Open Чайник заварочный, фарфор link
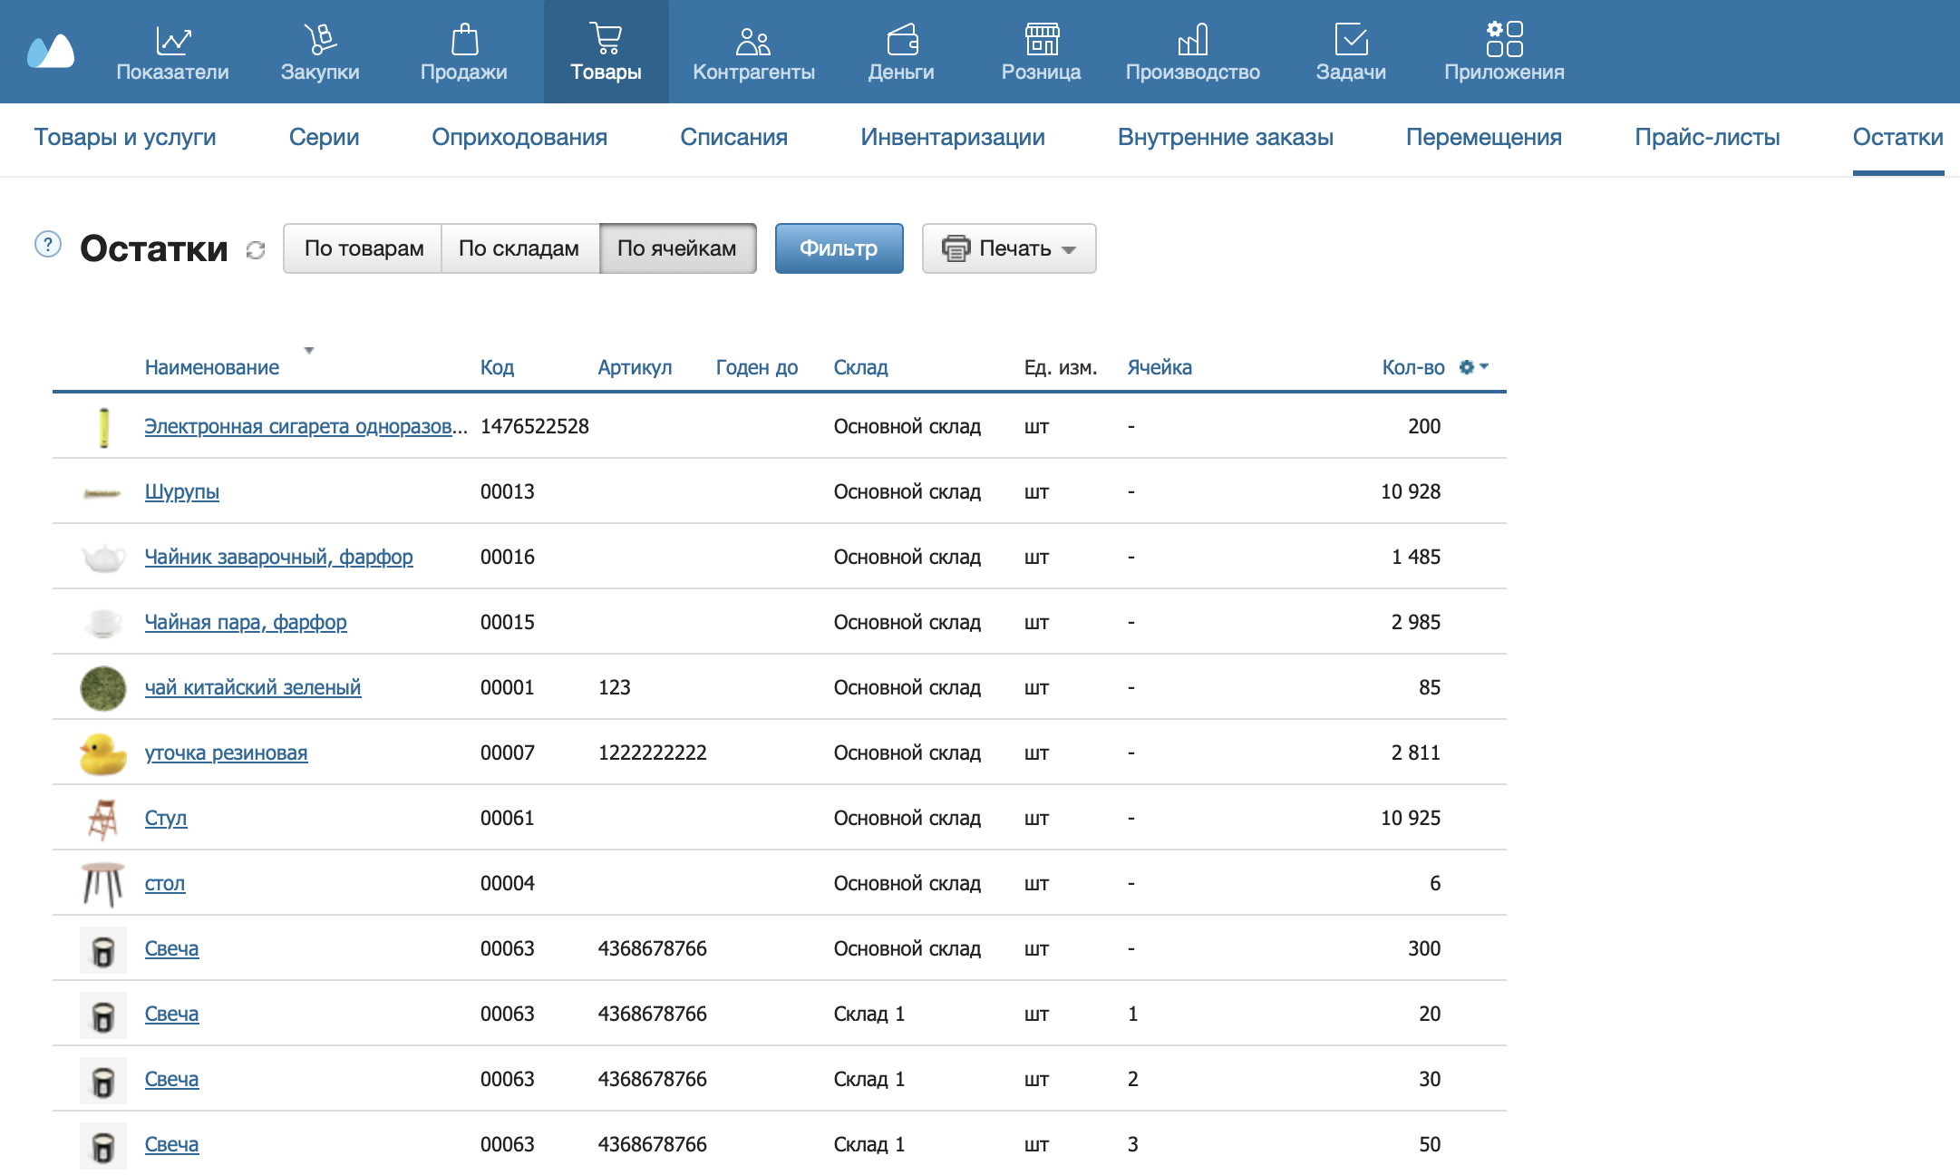The width and height of the screenshot is (1960, 1175). pyautogui.click(x=279, y=557)
